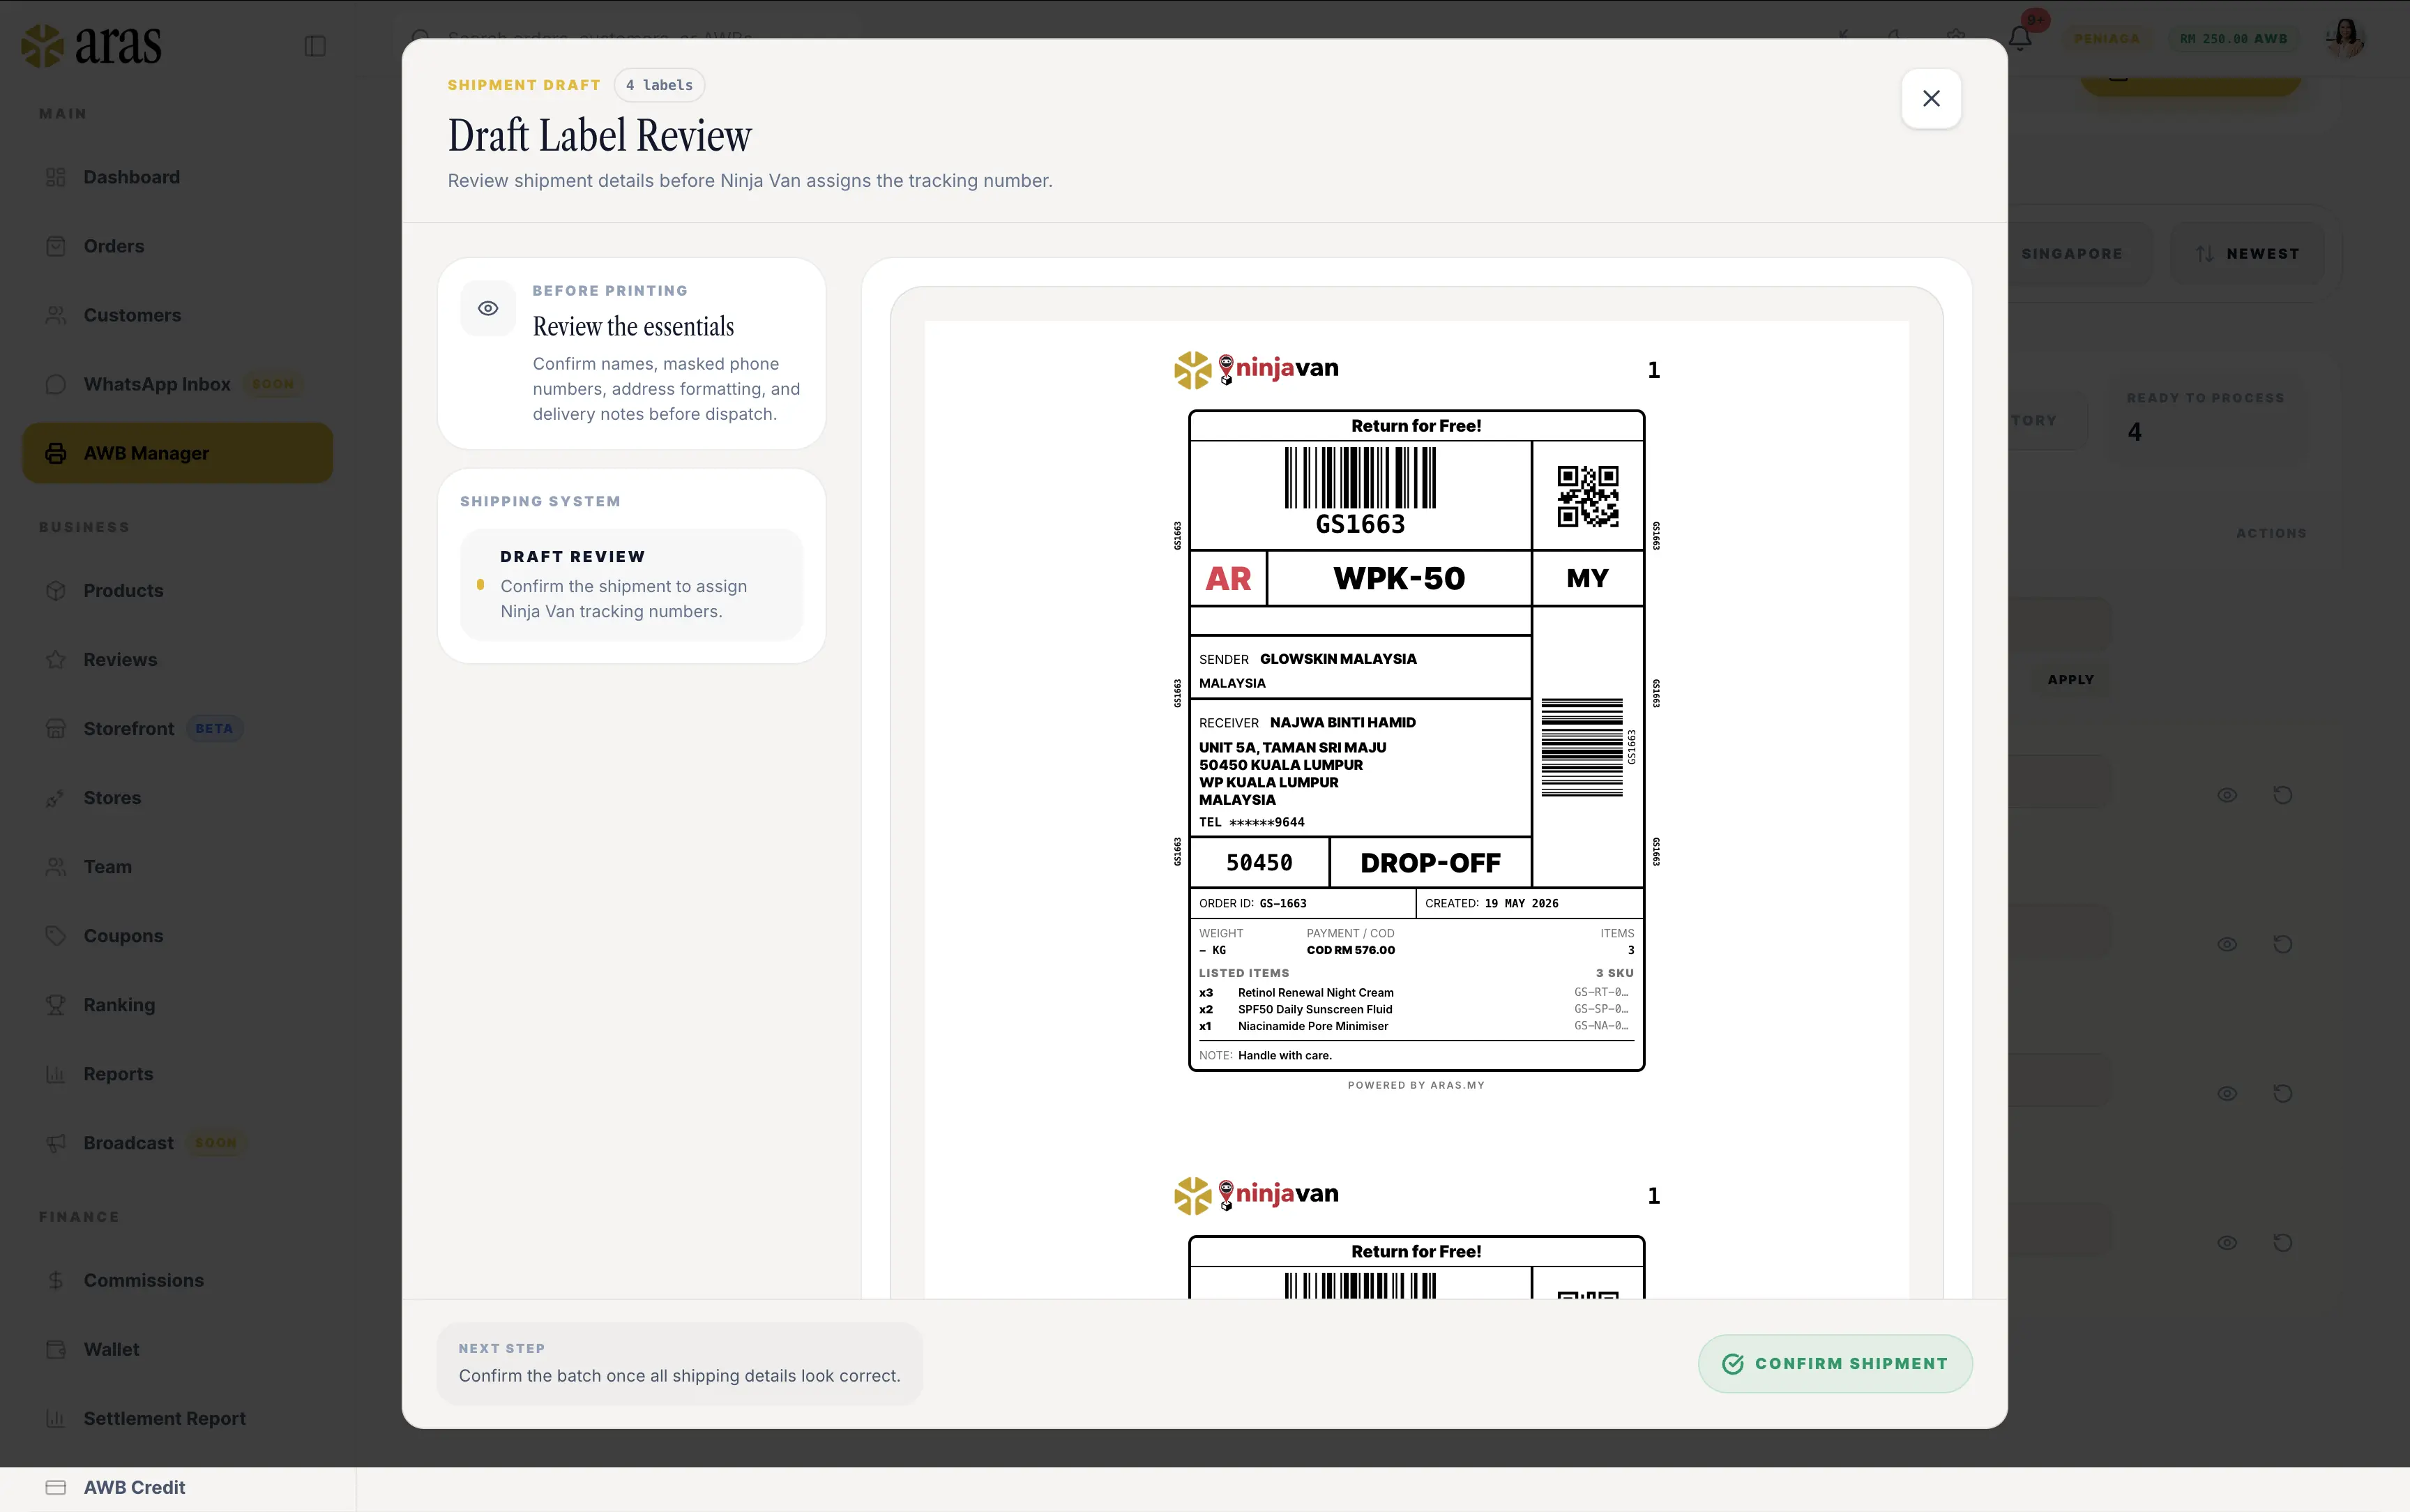2410x1512 pixels.
Task: Click the Reports chart icon
Action: 56,1074
